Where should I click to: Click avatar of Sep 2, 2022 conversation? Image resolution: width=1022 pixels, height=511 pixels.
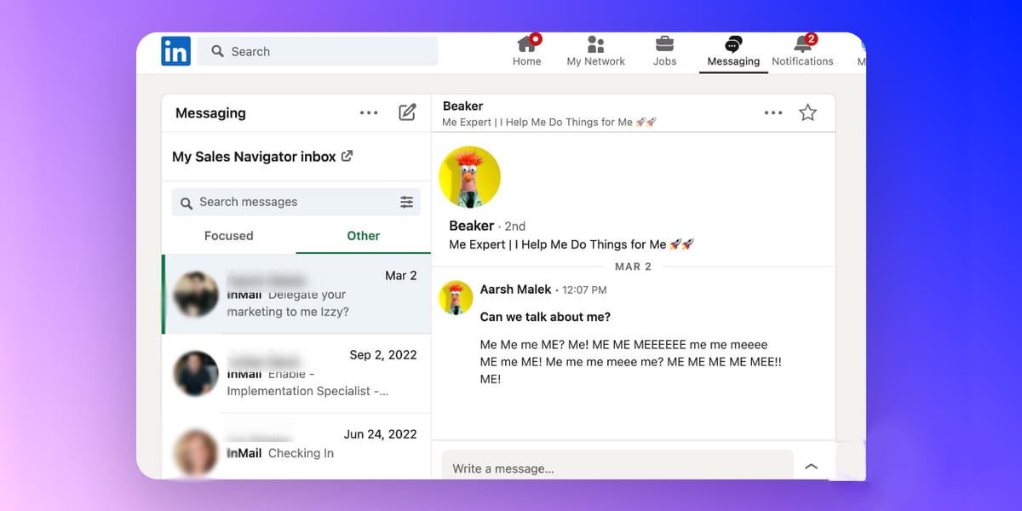point(197,374)
